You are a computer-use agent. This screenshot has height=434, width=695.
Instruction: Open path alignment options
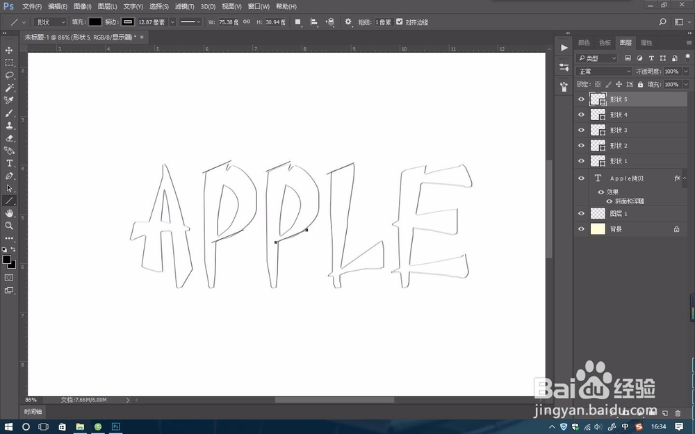pyautogui.click(x=314, y=22)
